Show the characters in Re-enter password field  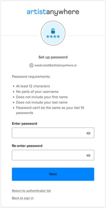coord(88,155)
